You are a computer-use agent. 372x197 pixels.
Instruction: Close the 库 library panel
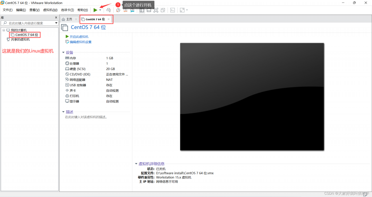click(56, 18)
